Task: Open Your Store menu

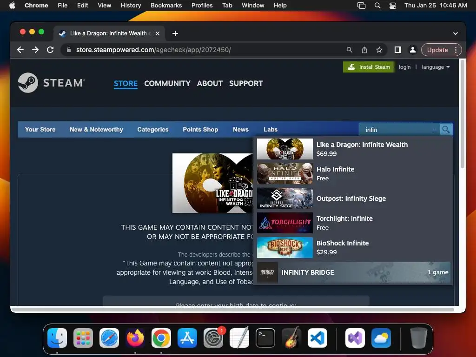Action: coord(40,129)
